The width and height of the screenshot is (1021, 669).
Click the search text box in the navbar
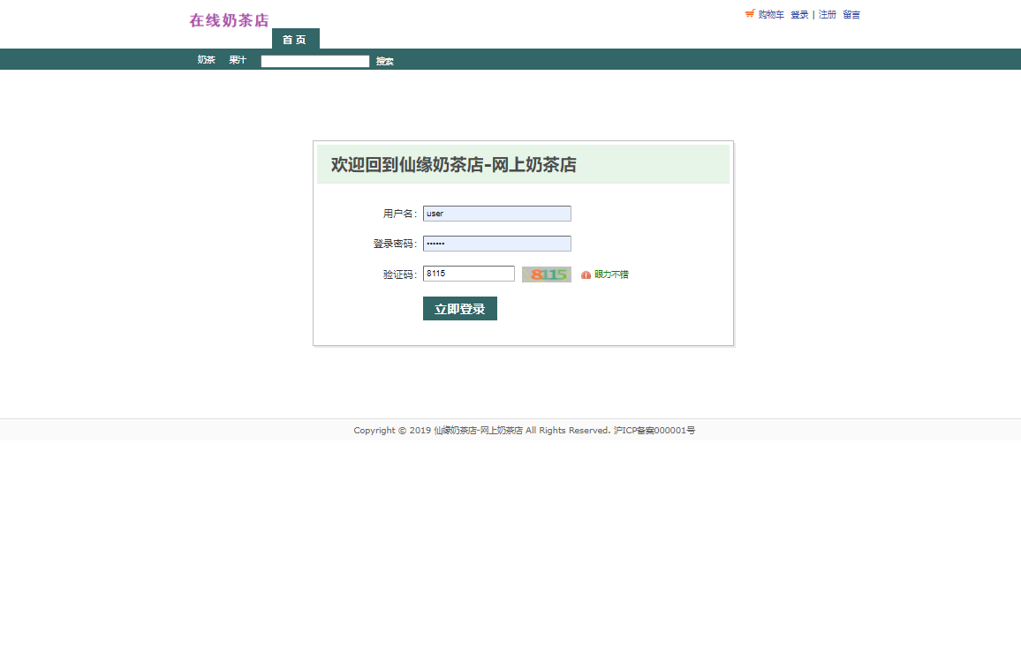click(x=314, y=60)
